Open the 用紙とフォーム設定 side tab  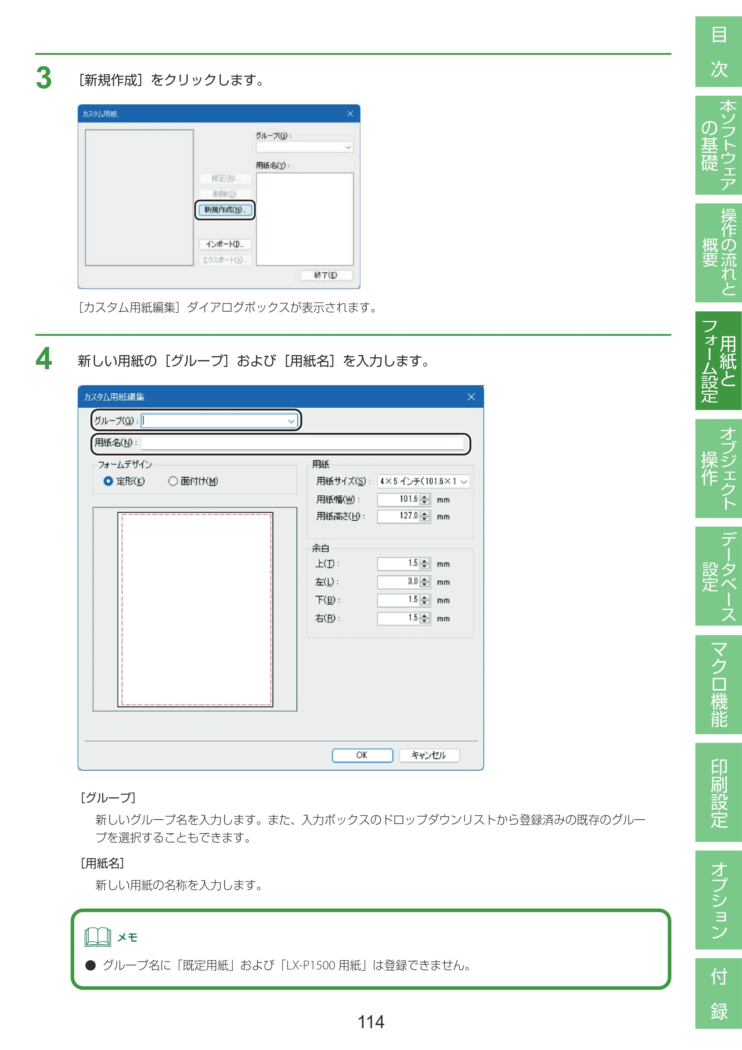[718, 361]
